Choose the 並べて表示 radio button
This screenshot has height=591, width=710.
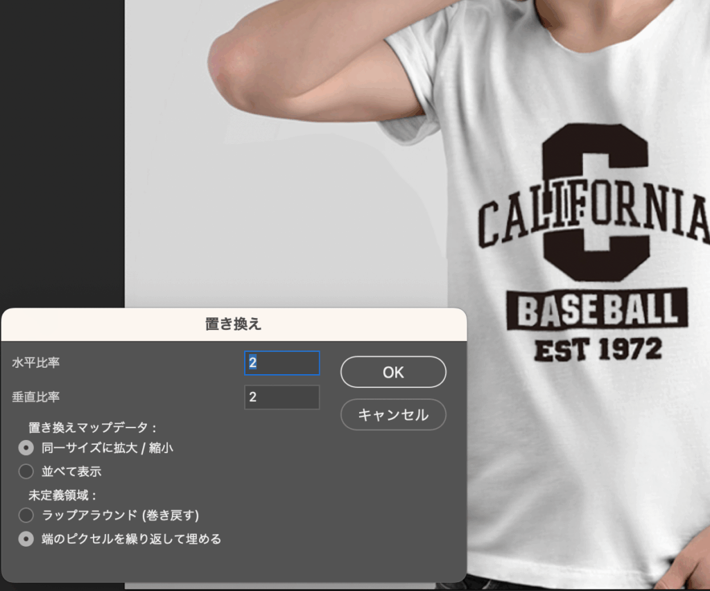[x=26, y=471]
